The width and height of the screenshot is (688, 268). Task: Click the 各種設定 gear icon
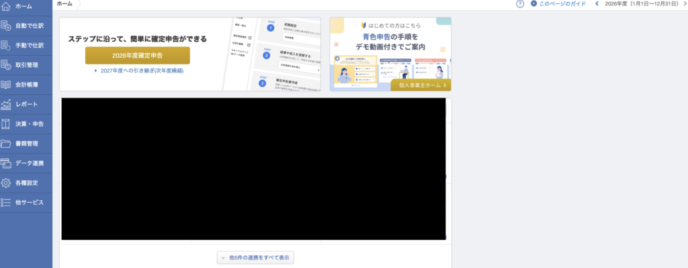click(x=5, y=183)
